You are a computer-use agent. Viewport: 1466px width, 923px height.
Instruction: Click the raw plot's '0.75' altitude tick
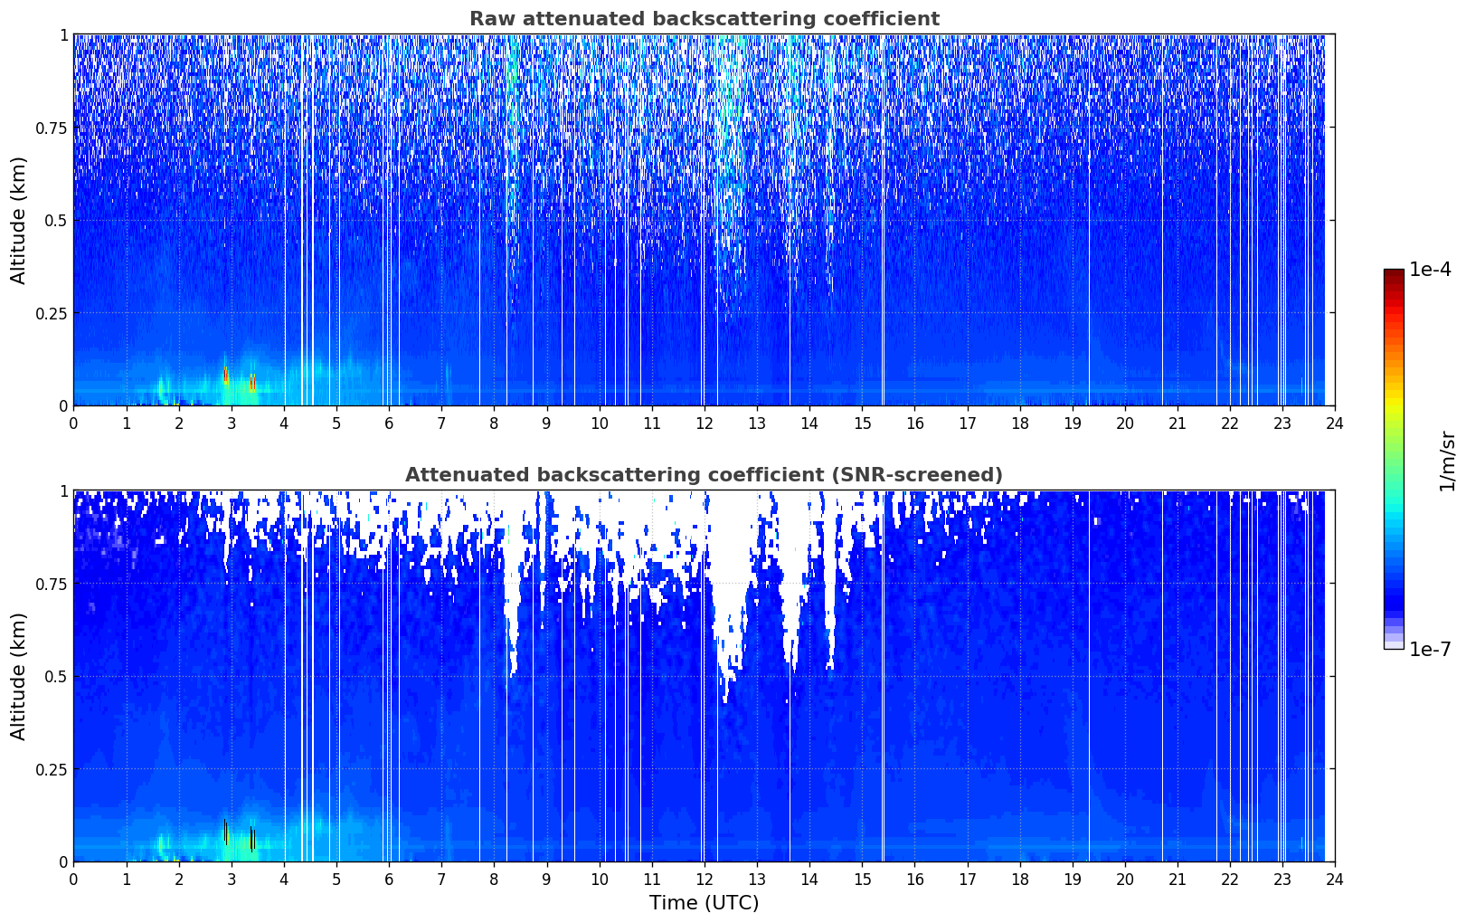(52, 128)
